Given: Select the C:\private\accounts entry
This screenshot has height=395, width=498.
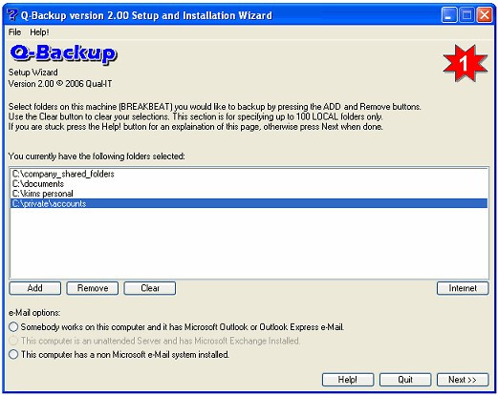Looking at the screenshot, I should [249, 203].
